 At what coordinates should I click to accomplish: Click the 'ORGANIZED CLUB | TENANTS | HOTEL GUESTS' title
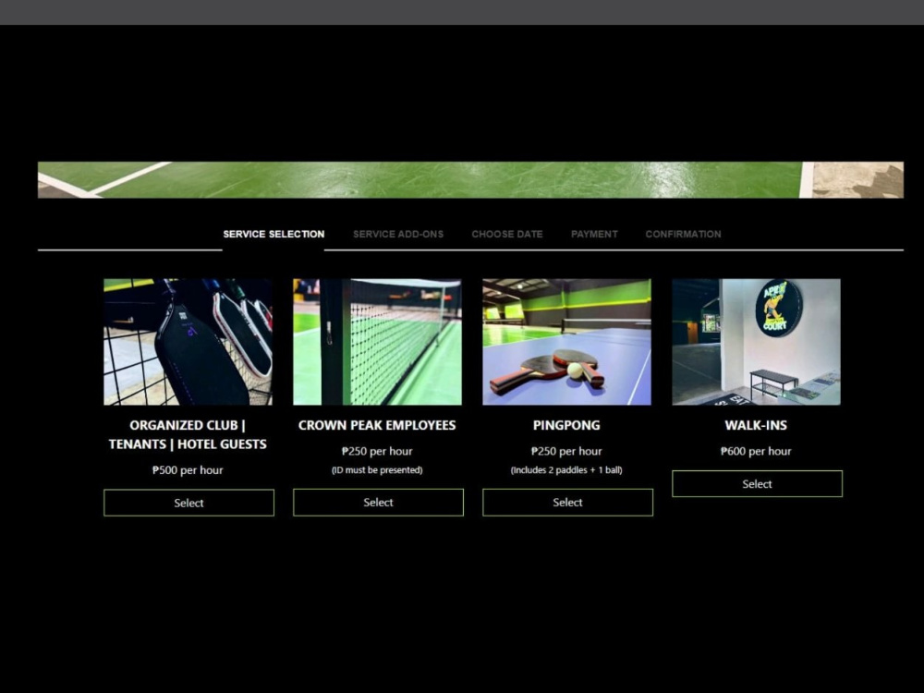point(188,434)
